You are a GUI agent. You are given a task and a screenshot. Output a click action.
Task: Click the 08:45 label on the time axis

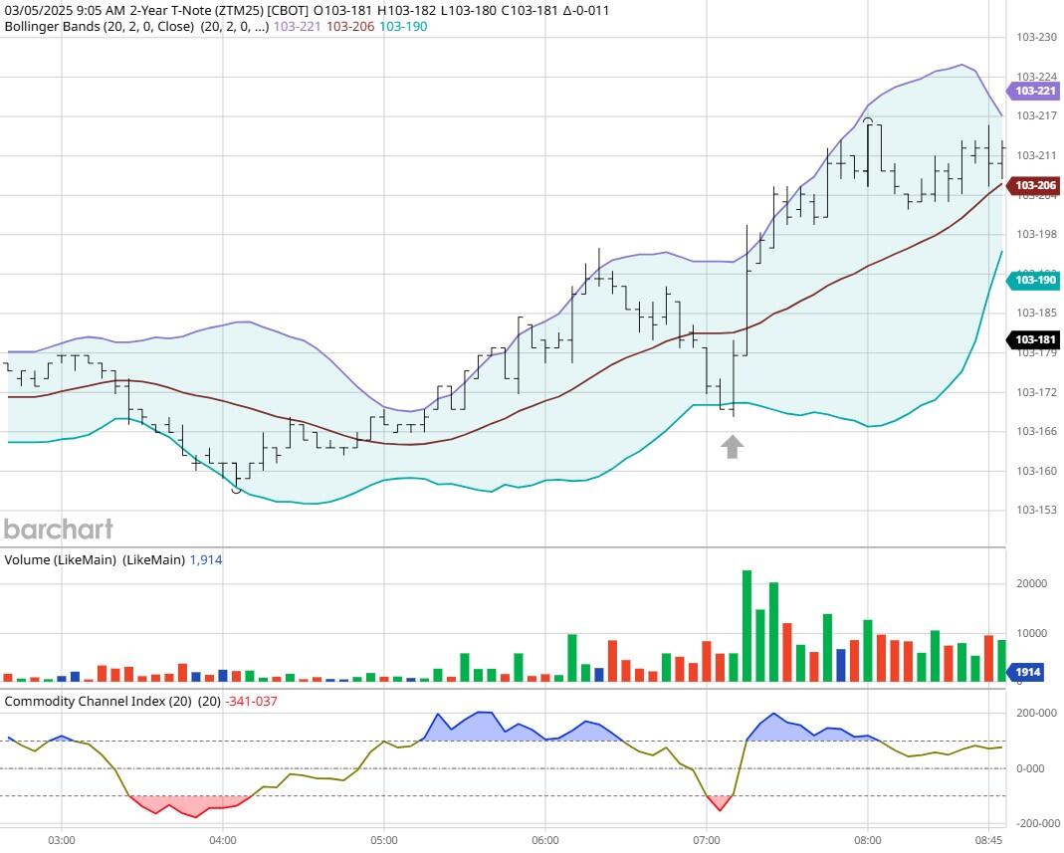[987, 839]
